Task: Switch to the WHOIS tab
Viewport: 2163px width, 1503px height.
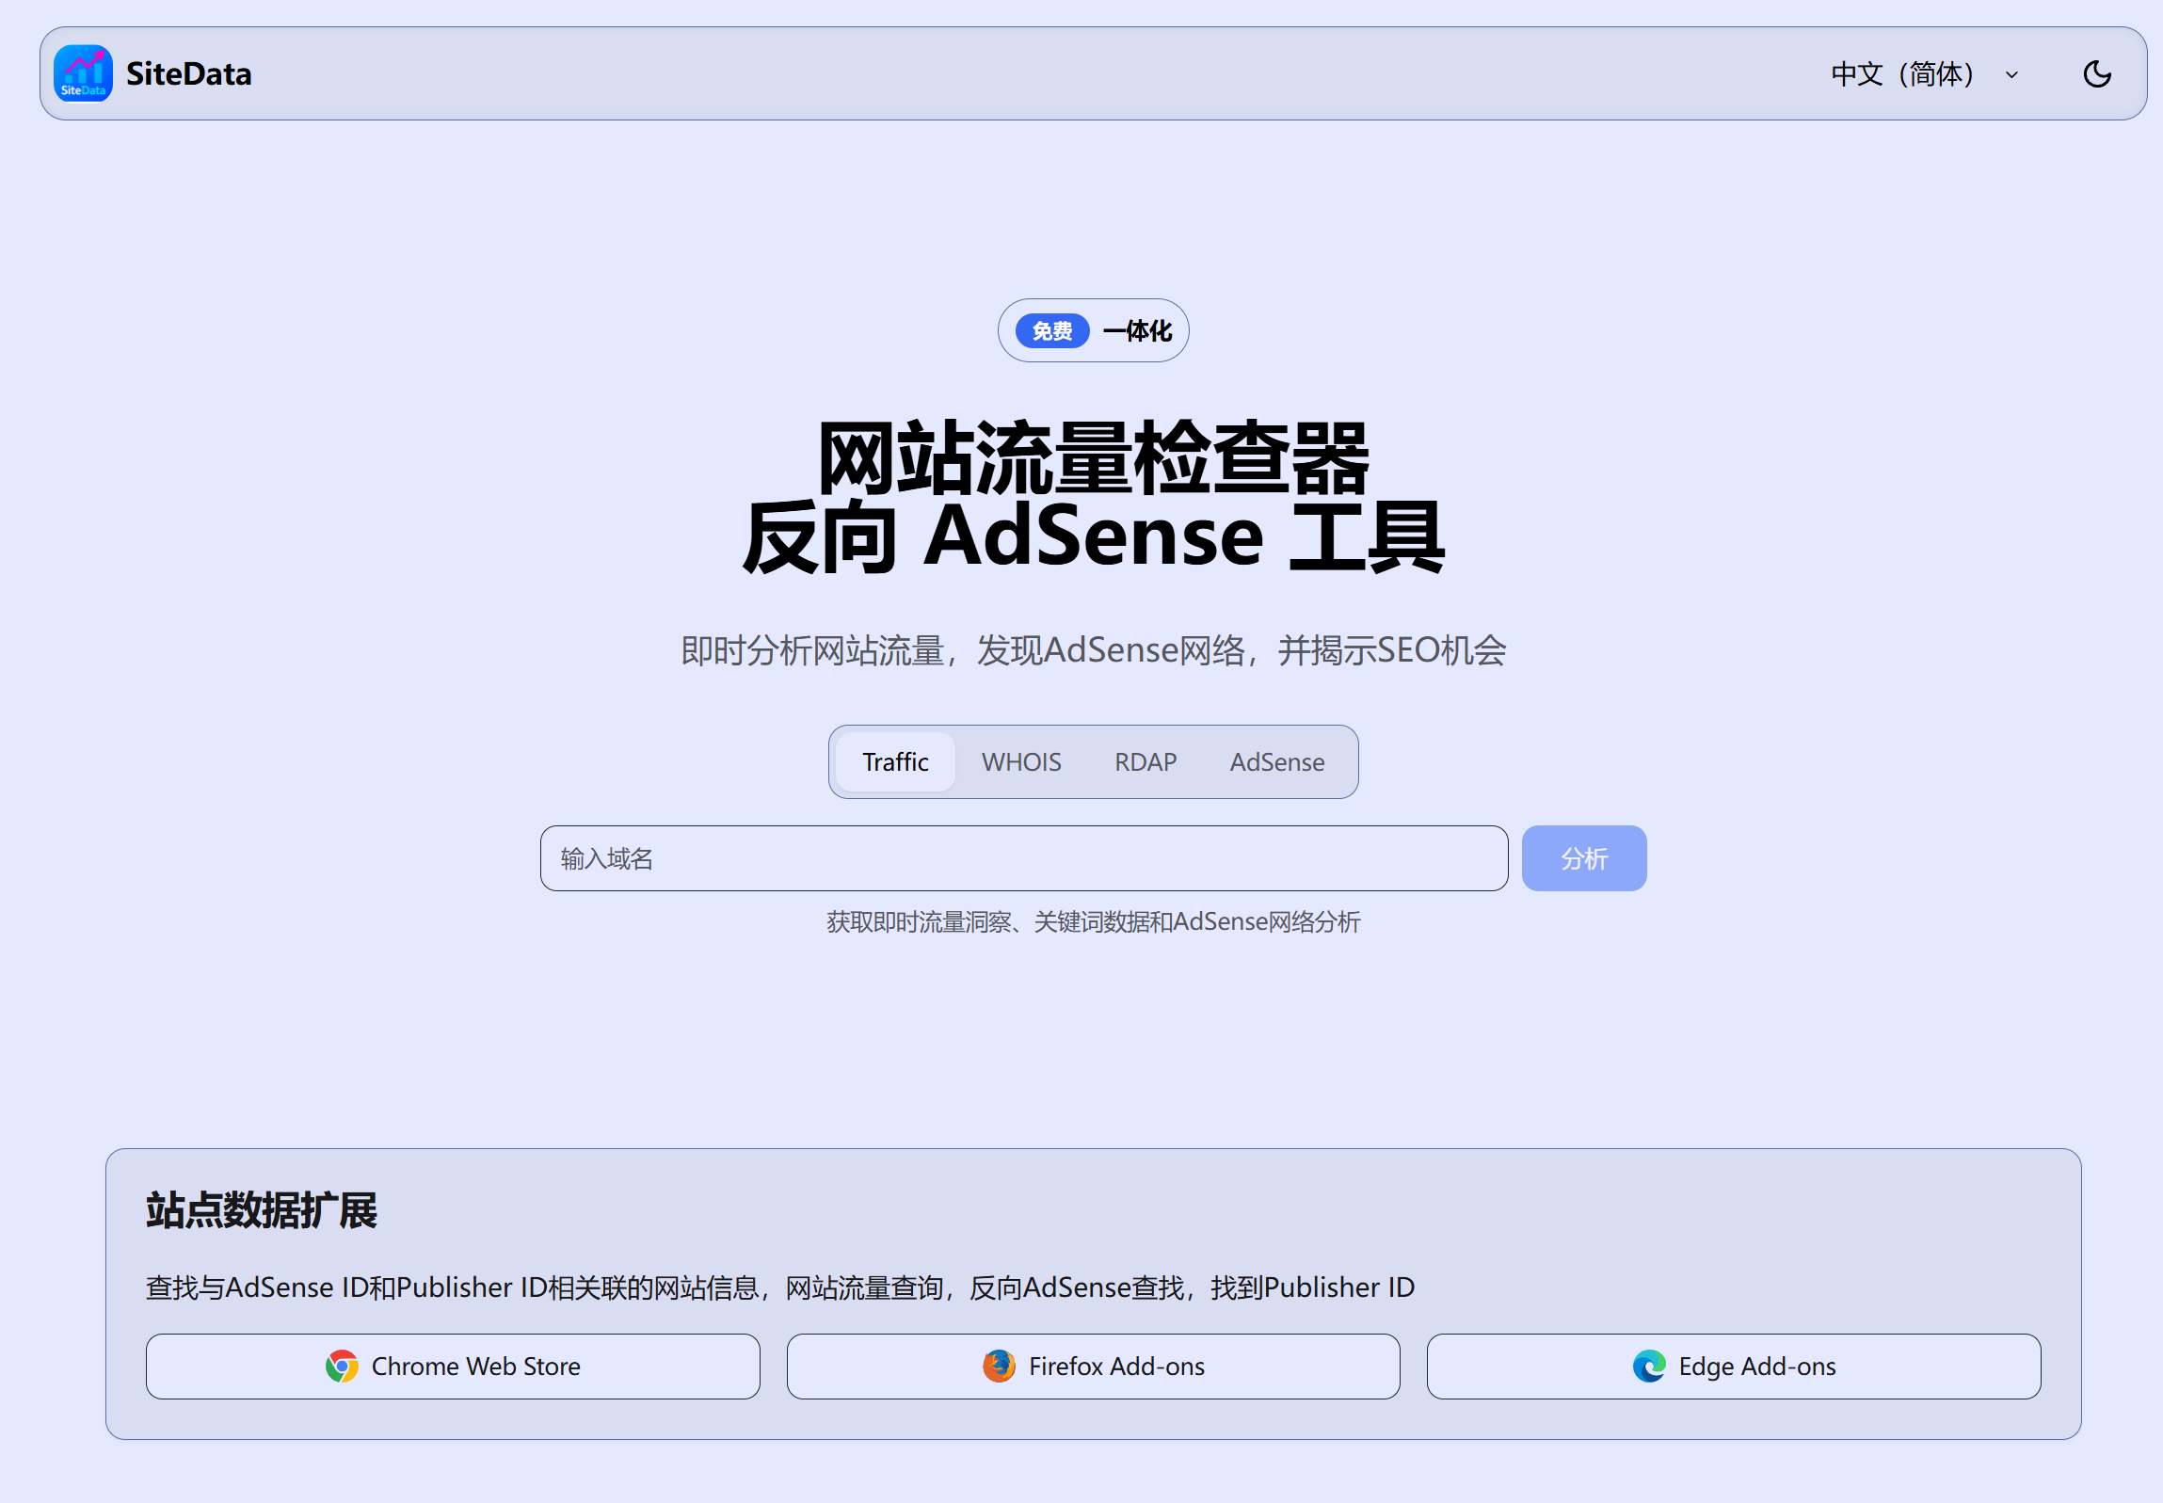Action: (1020, 761)
